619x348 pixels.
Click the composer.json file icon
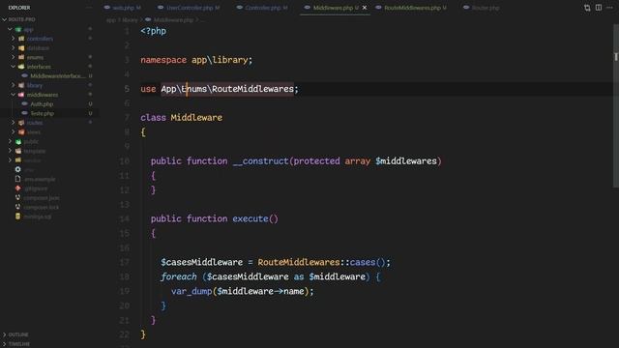[x=17, y=197]
